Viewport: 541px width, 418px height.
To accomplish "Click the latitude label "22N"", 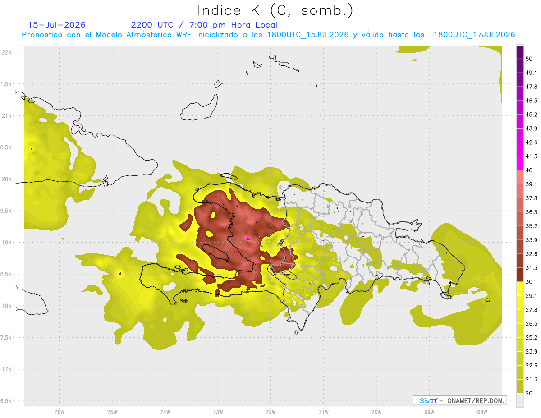I will click(7, 52).
